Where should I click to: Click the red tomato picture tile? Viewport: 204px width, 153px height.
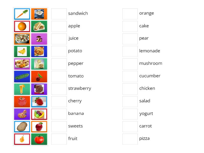click(x=39, y=139)
